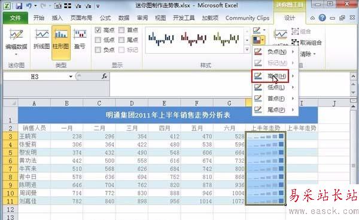Viewport: 359px width, 220px height.
Task: Click cell with value 238
Action: [x=67, y=137]
